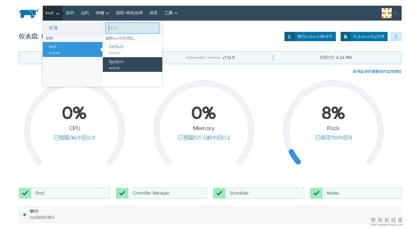Click the Pods 8% gauge

point(333,123)
